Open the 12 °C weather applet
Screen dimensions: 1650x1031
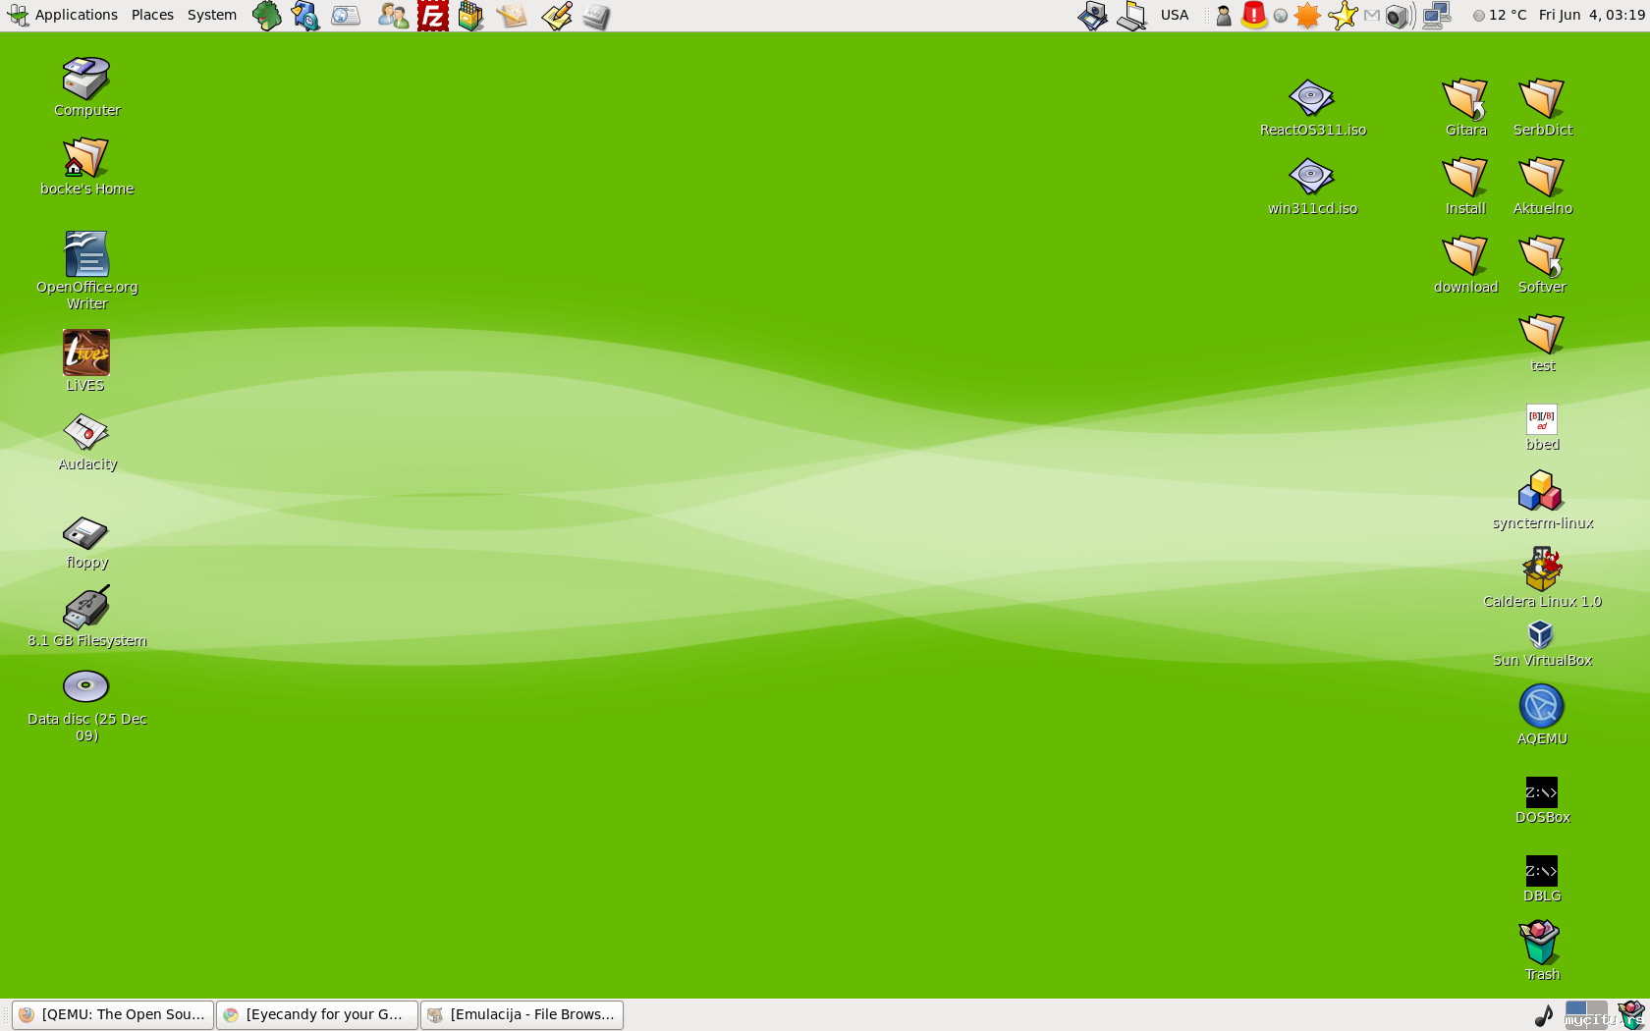(1500, 15)
